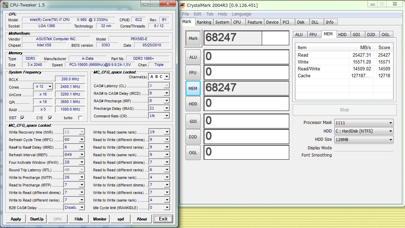Open the Write to Read (same rank) dropdown
405x228 pixels.
(x=167, y=132)
